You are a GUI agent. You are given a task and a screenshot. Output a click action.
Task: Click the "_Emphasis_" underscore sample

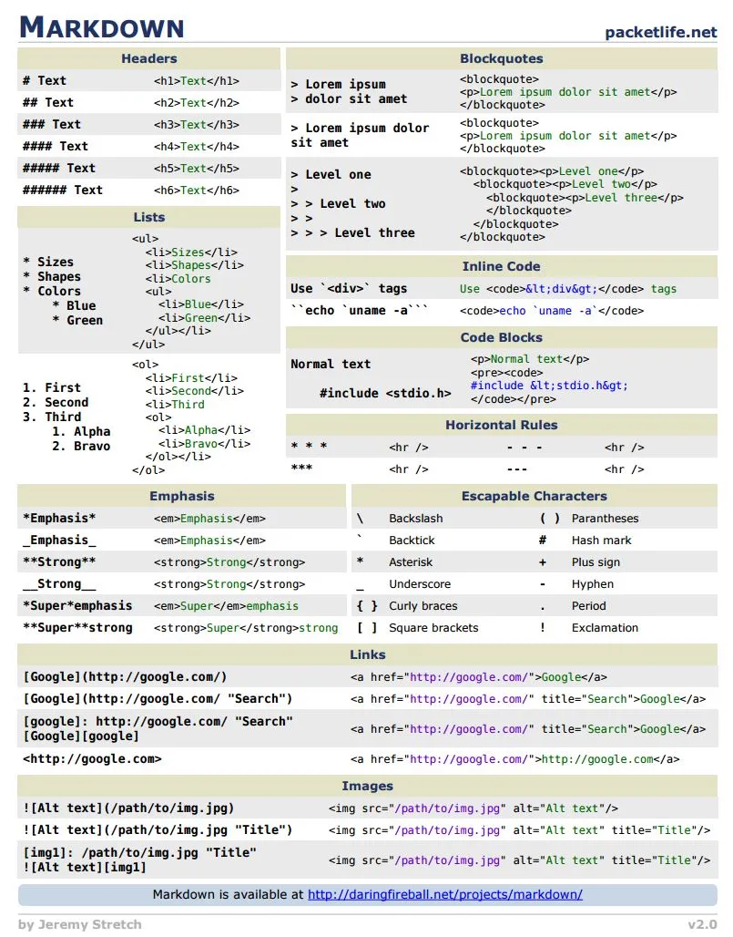59,541
